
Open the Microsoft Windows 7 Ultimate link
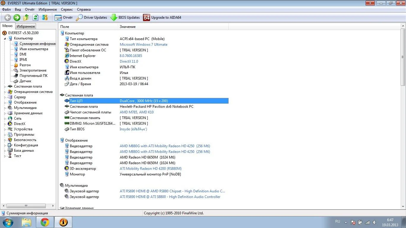(x=144, y=45)
